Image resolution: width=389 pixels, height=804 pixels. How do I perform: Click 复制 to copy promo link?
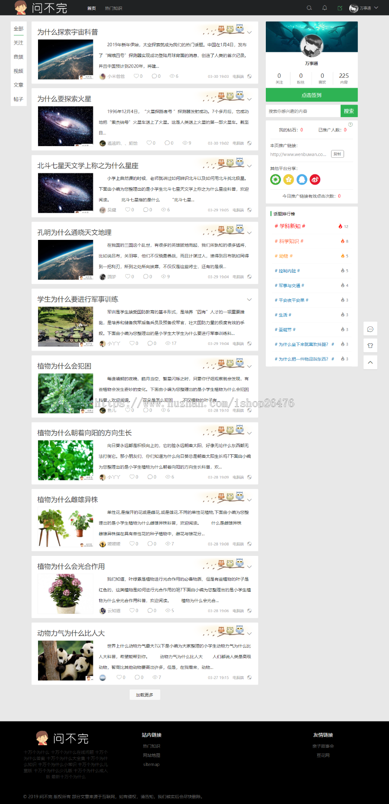pos(338,154)
